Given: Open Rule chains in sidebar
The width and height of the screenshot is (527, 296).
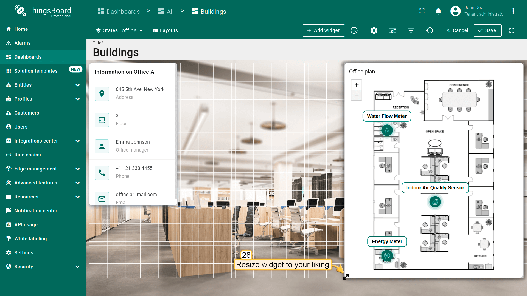Looking at the screenshot, I should [x=27, y=155].
